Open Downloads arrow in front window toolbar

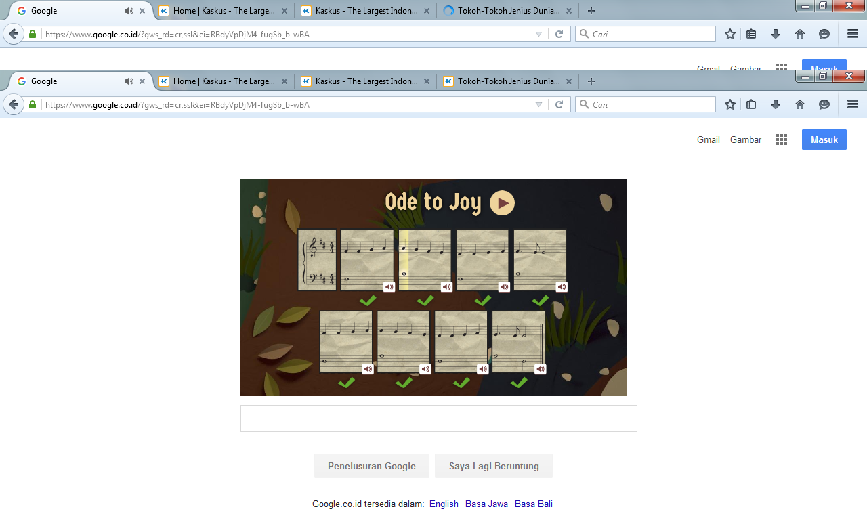tap(776, 104)
